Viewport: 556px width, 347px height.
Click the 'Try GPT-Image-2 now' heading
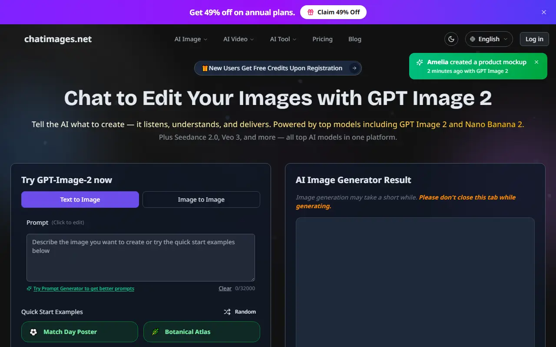point(66,180)
